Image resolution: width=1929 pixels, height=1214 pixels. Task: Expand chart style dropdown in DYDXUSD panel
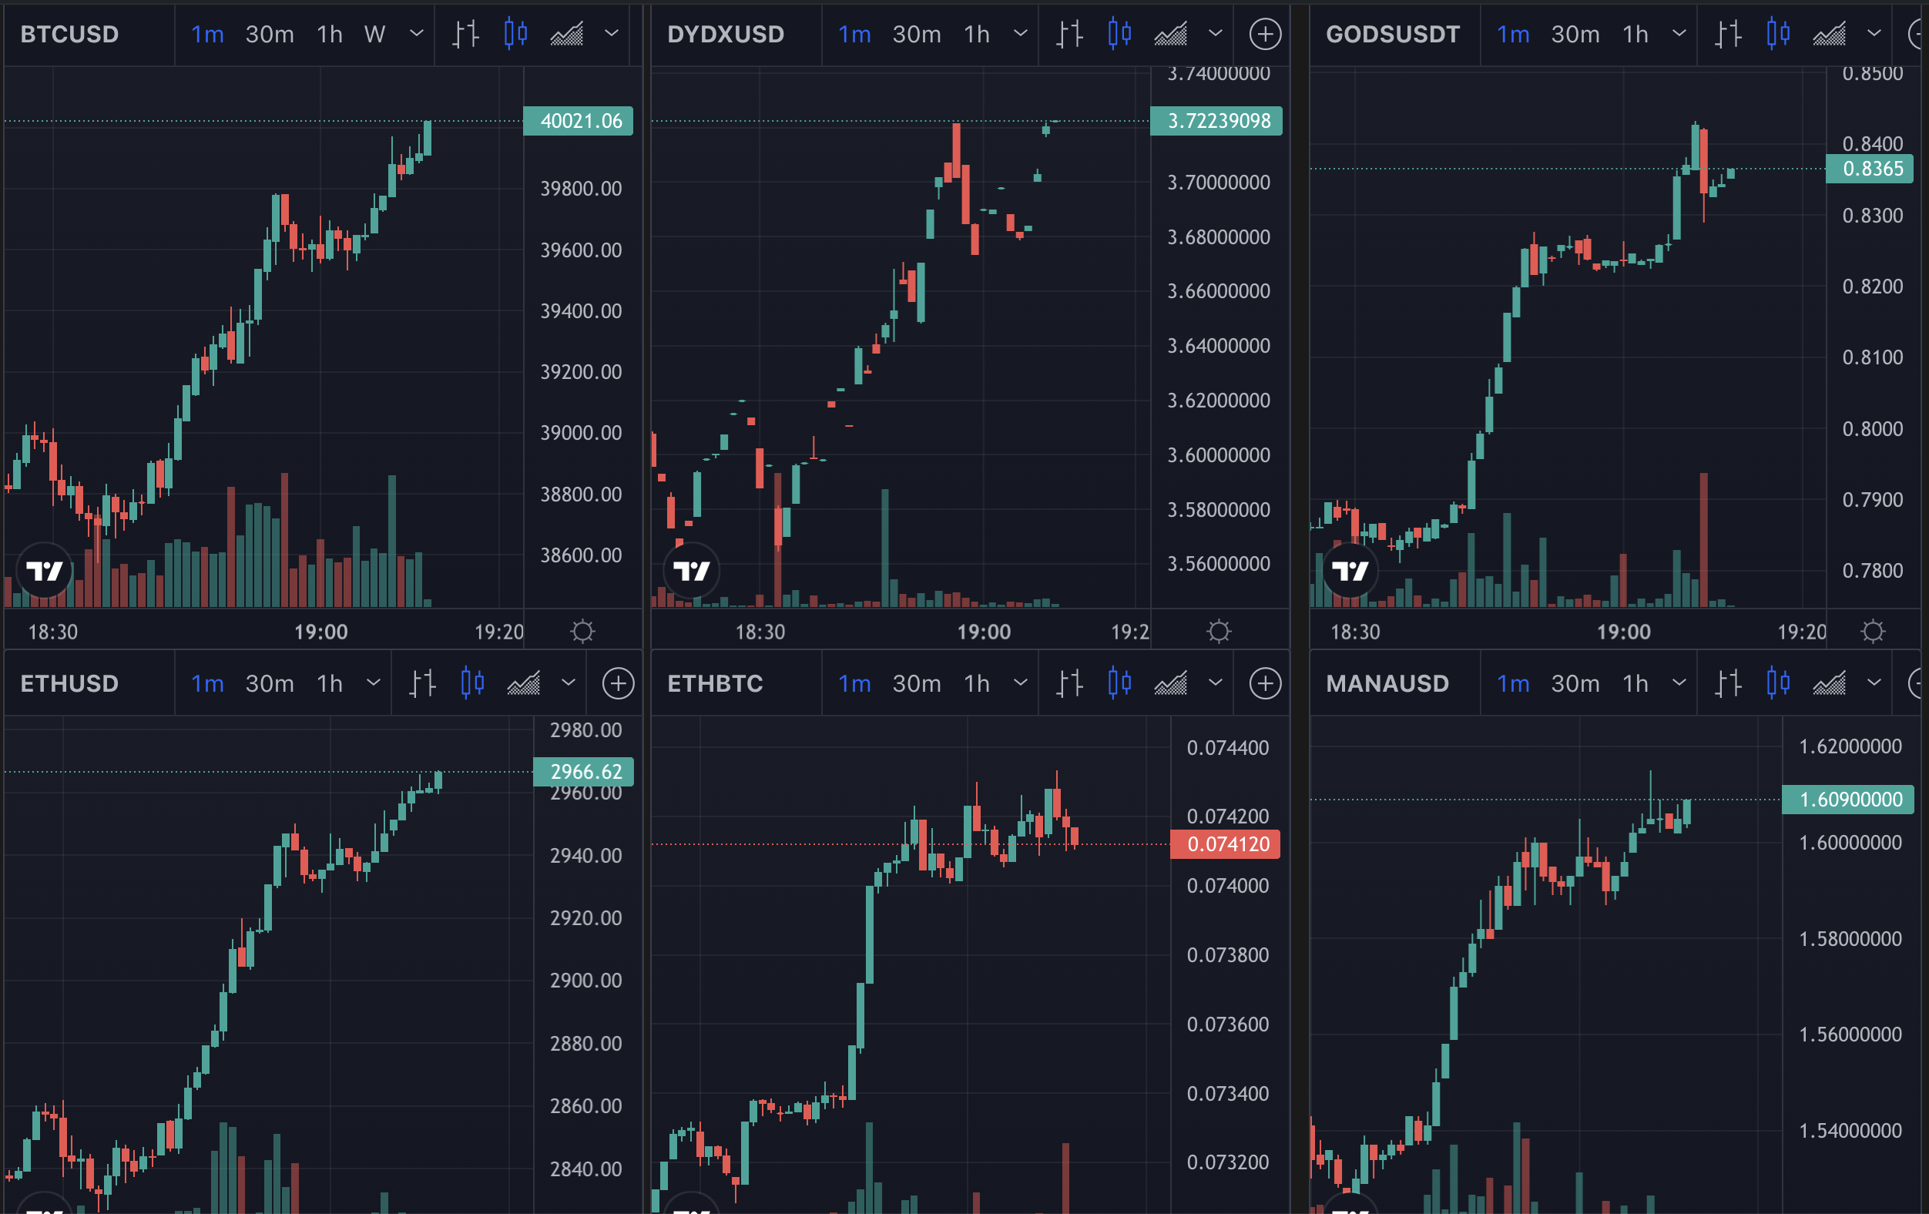(1215, 34)
